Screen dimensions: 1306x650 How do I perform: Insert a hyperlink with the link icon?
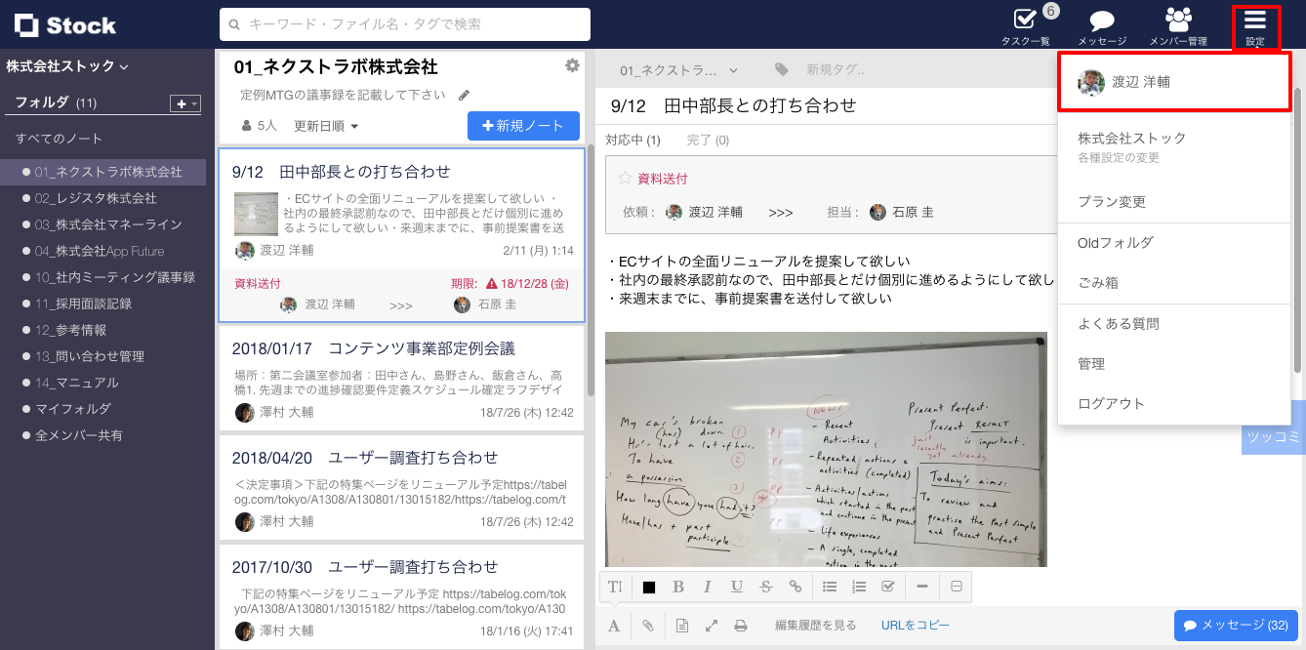(x=795, y=587)
